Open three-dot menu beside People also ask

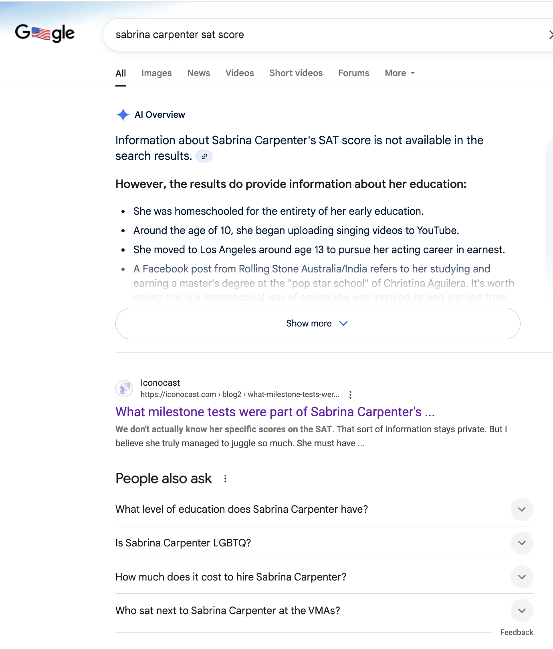(226, 479)
